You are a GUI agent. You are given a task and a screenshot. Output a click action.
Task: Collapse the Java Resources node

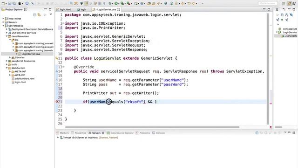pyautogui.click(x=7, y=36)
